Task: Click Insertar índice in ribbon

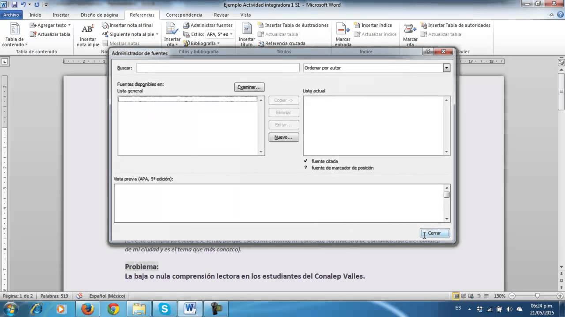Action: [373, 26]
